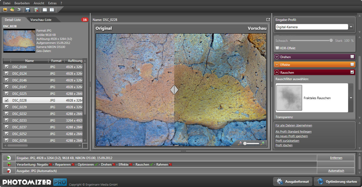The image size is (362, 187).
Task: Click the Schwach–Stark strength slider handle
Action: click(x=331, y=40)
